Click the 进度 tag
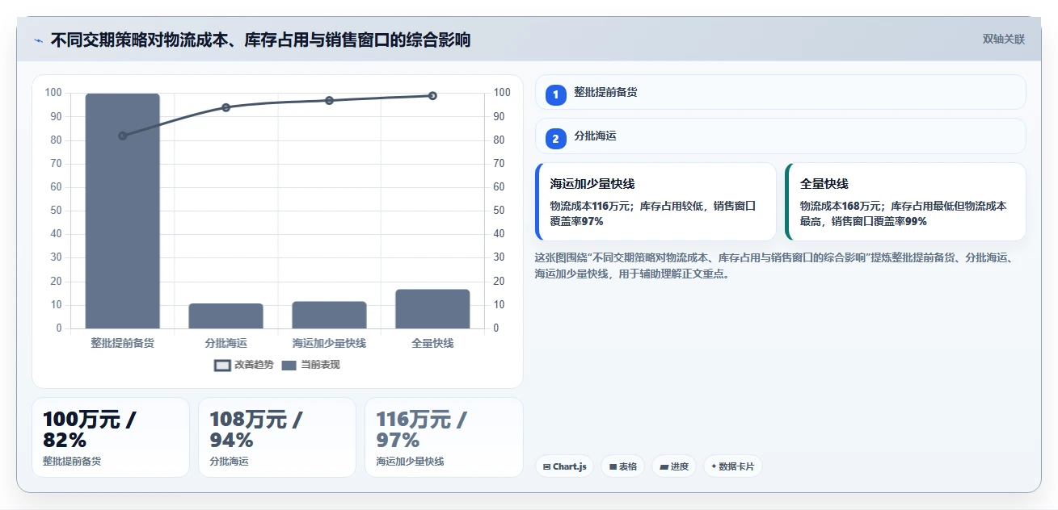The image size is (1058, 510). click(673, 466)
